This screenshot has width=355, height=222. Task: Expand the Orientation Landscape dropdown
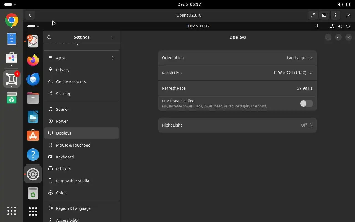point(300,58)
